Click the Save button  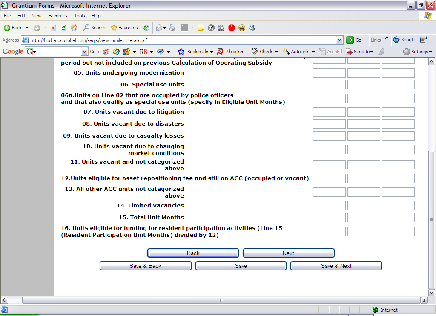pyautogui.click(x=241, y=266)
